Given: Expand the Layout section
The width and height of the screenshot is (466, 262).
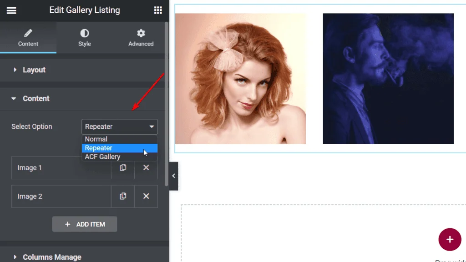Looking at the screenshot, I should coord(34,70).
